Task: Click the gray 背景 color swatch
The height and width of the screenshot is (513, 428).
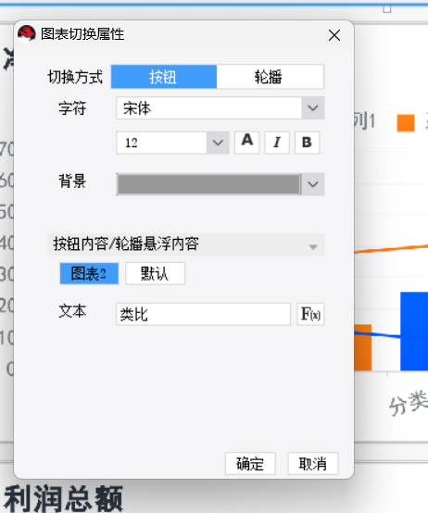Action: coord(208,184)
